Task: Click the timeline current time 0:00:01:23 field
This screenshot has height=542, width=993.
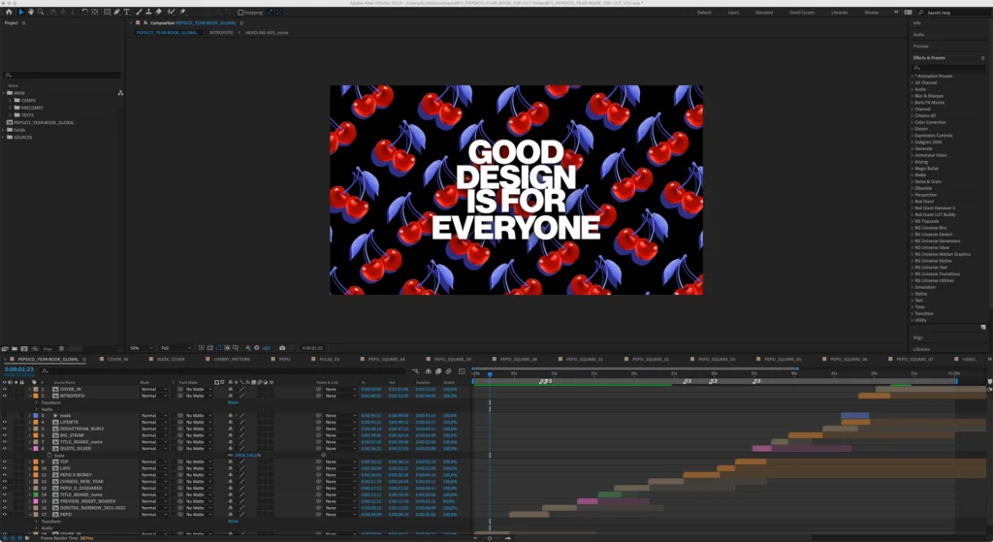Action: point(19,369)
